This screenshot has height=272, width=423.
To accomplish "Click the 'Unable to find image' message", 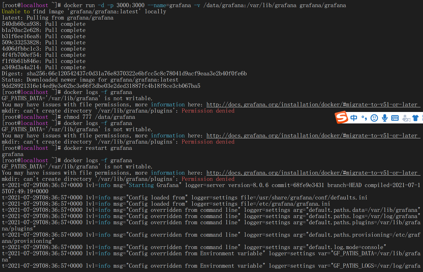I will (84, 11).
